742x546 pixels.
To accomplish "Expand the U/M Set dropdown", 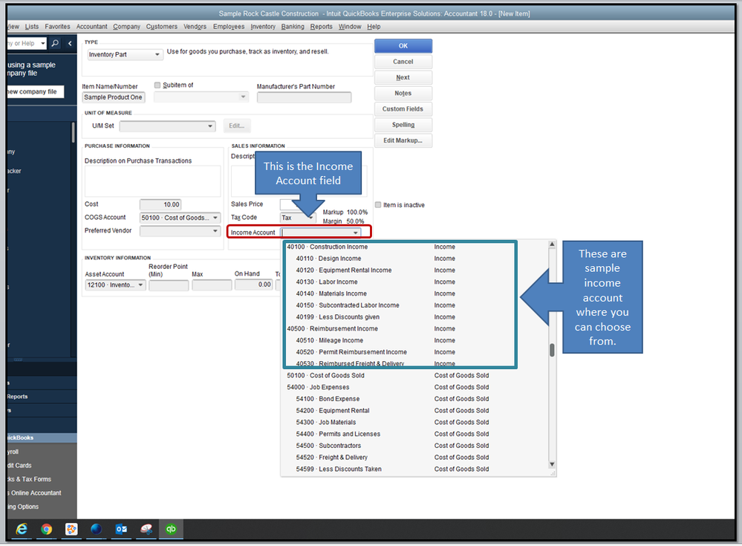I will (168, 126).
